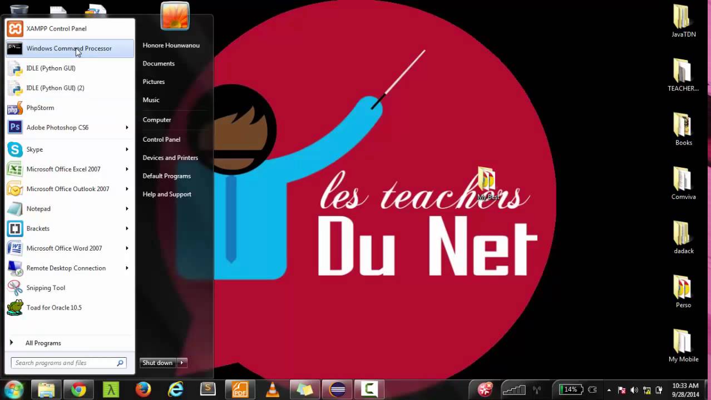Viewport: 711px width, 400px height.
Task: Select the Comviva desktop folder
Action: (x=683, y=183)
